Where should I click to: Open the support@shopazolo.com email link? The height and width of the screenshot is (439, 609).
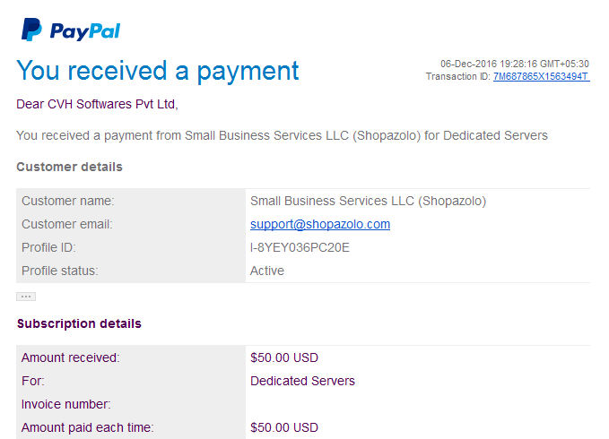pyautogui.click(x=320, y=224)
